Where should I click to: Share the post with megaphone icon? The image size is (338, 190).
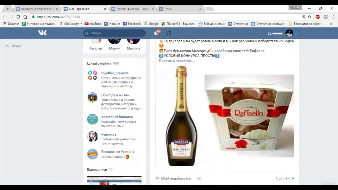point(199,178)
